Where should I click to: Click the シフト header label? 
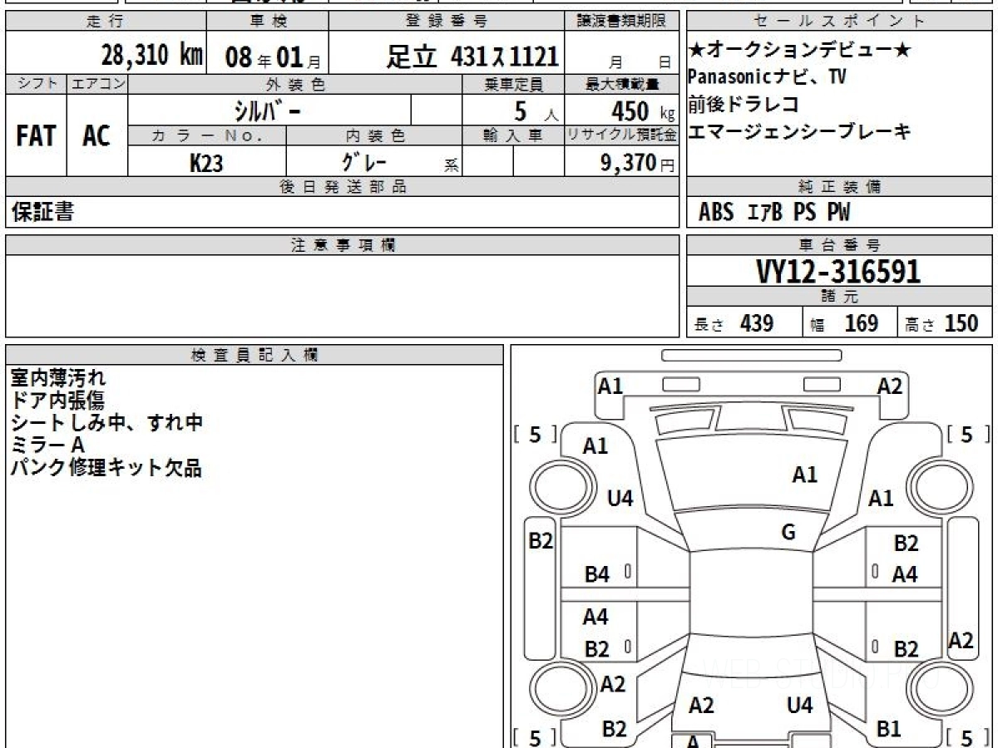(x=36, y=84)
